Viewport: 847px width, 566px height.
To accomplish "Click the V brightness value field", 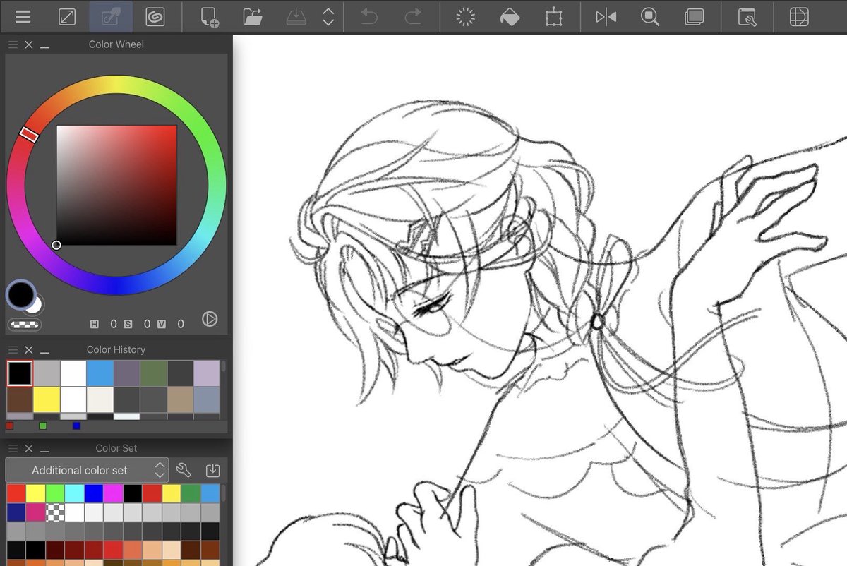I will point(181,324).
